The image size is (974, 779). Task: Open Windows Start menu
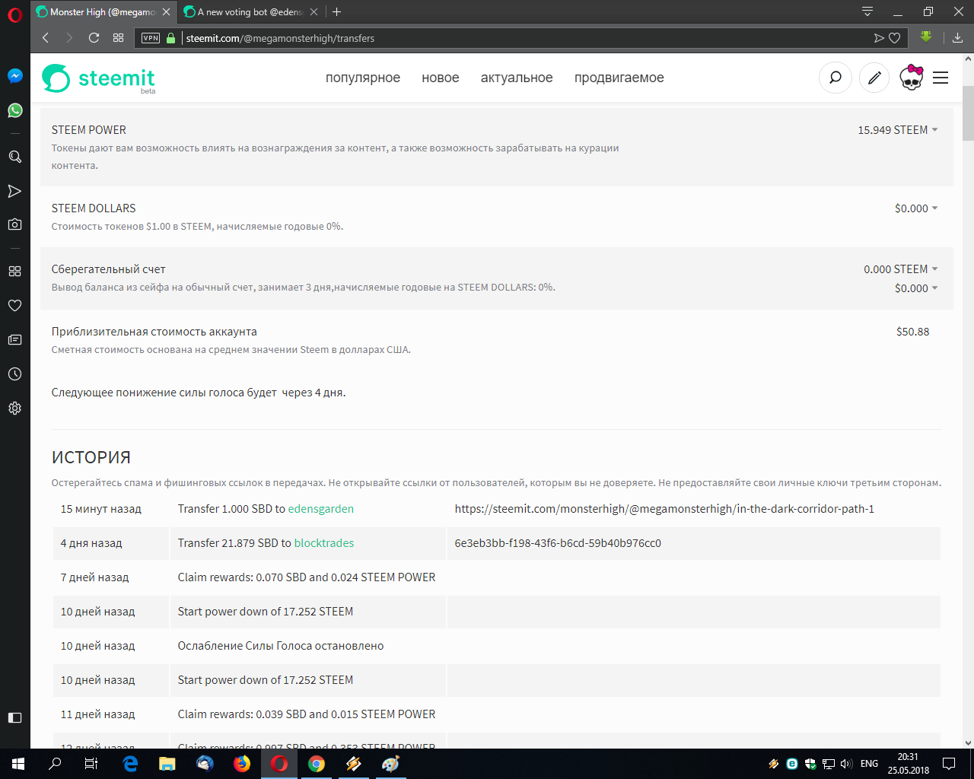click(18, 764)
